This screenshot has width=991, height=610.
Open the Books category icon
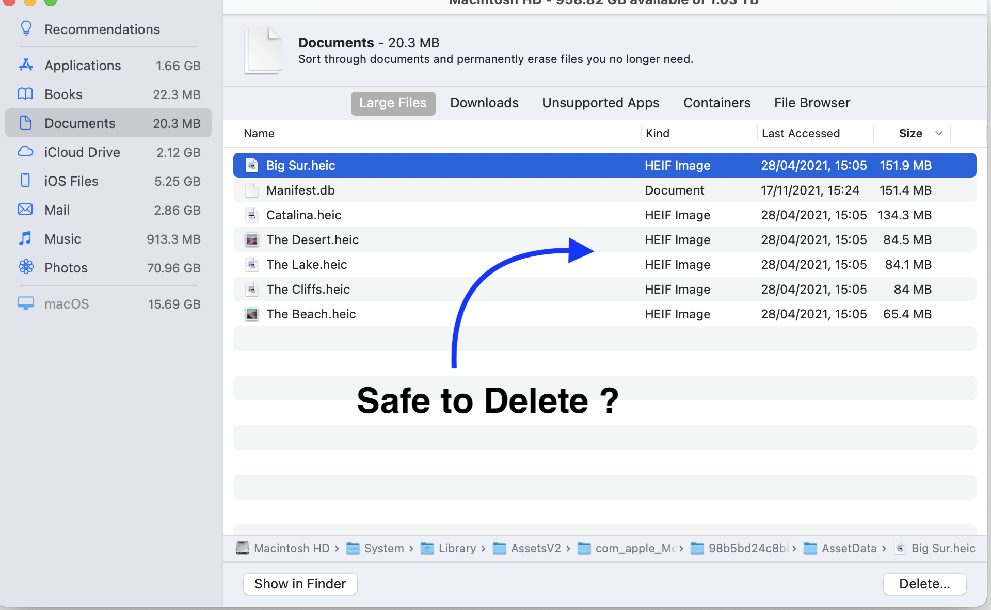(26, 94)
